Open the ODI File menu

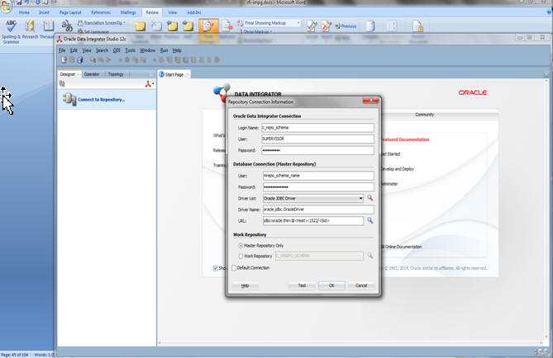[x=62, y=50]
